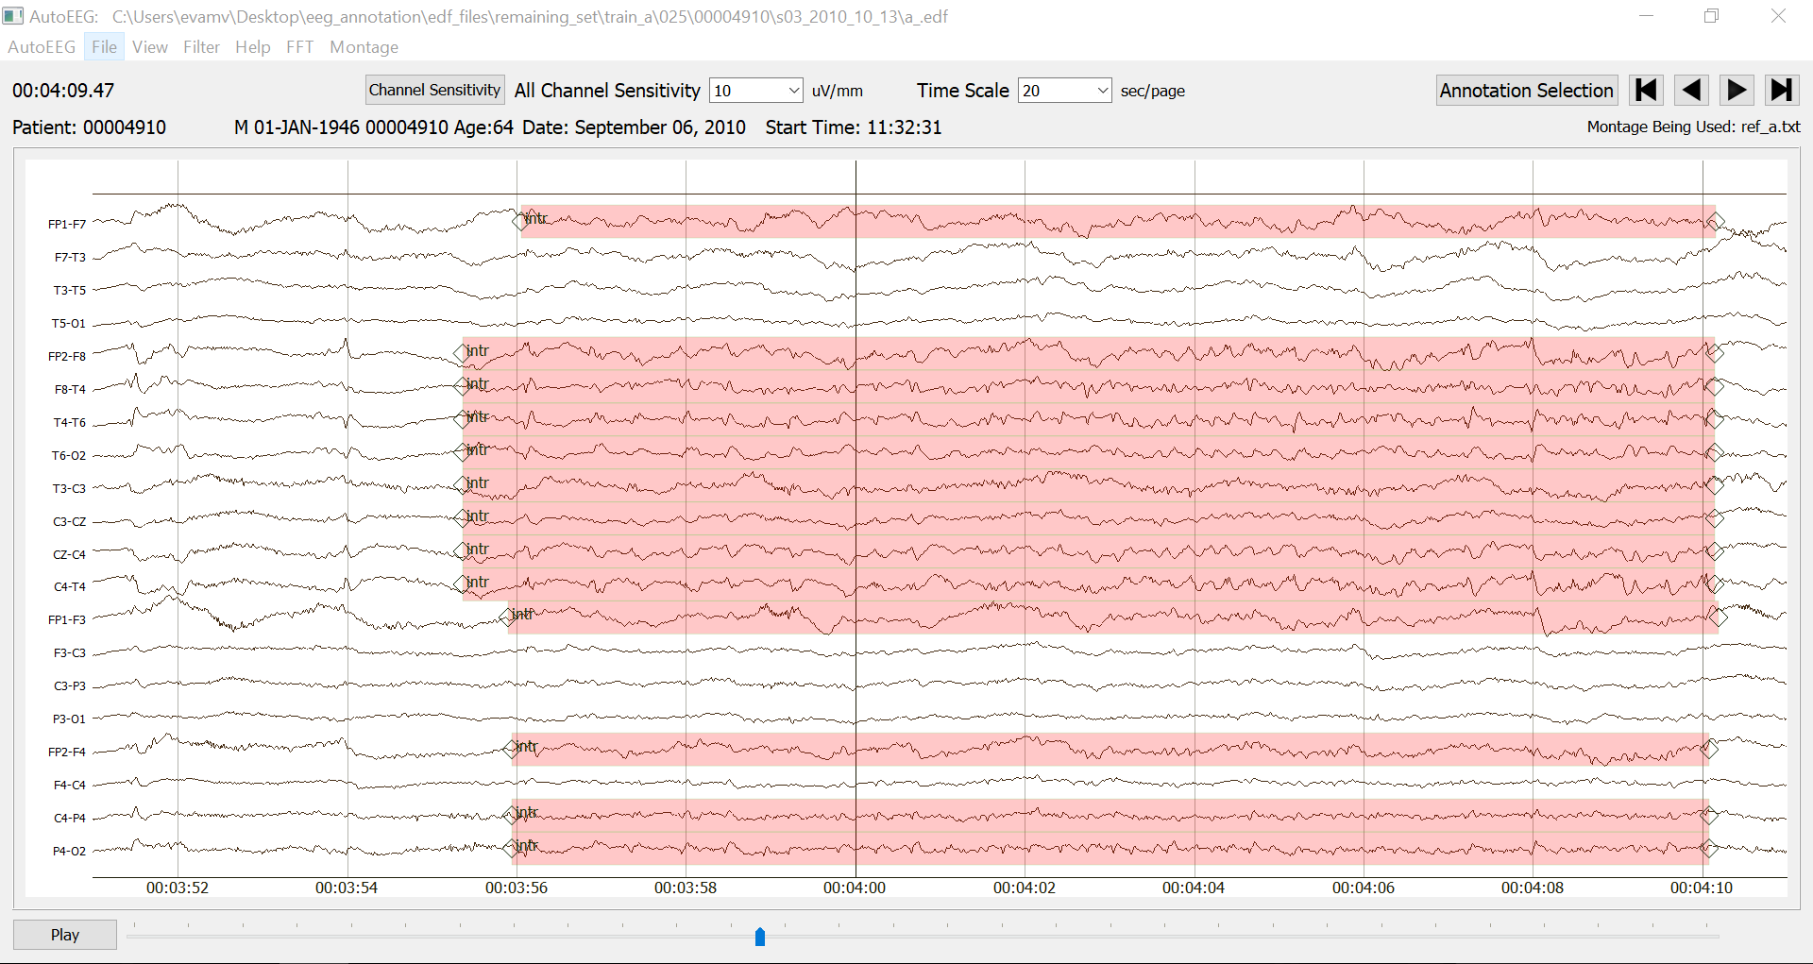
Task: Click the 00:03:52 time axis label
Action: [178, 888]
